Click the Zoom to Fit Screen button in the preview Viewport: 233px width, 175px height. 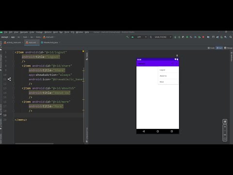(x=225, y=139)
